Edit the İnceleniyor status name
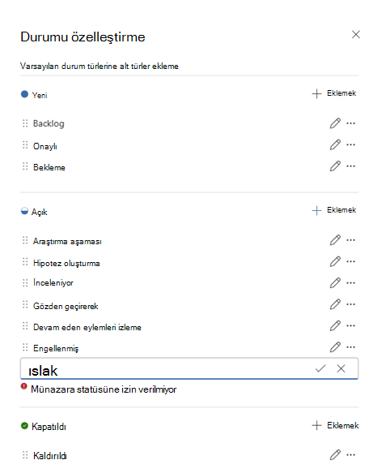Viewport: 378px width, 473px height. point(335,282)
